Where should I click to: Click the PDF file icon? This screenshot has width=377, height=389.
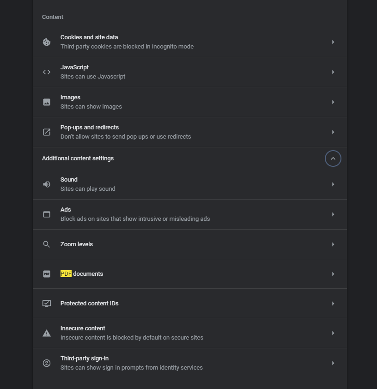(47, 274)
